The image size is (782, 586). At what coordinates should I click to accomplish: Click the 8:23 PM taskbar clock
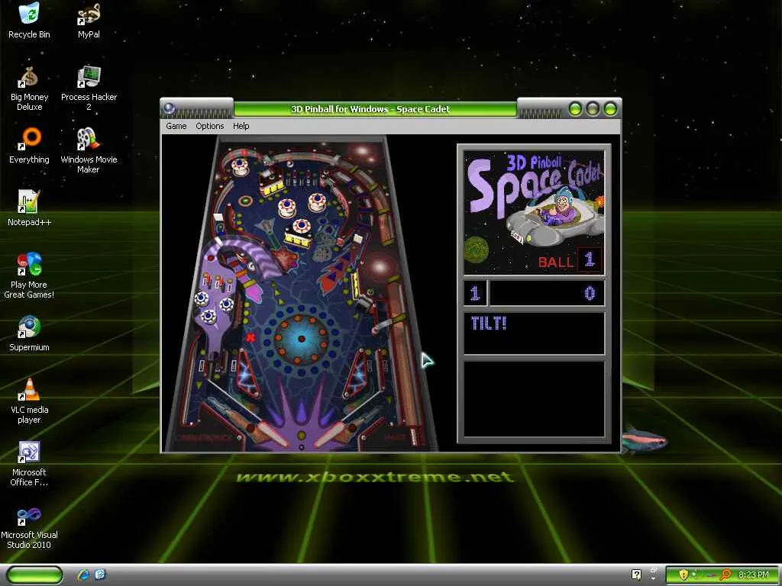pyautogui.click(x=753, y=575)
